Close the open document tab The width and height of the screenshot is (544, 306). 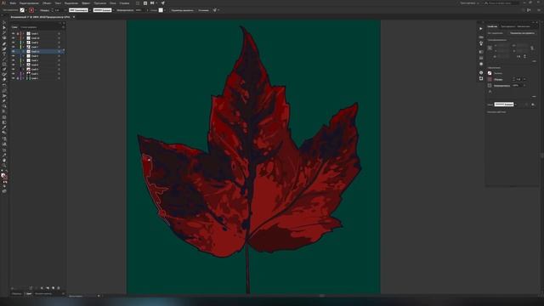[74, 17]
